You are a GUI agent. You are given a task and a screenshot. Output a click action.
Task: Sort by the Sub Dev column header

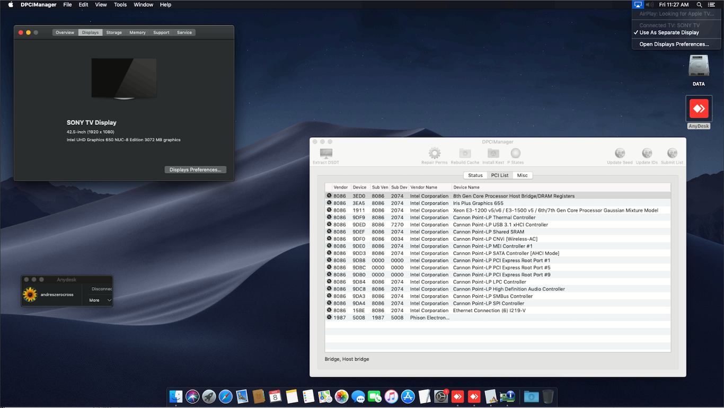tap(399, 187)
